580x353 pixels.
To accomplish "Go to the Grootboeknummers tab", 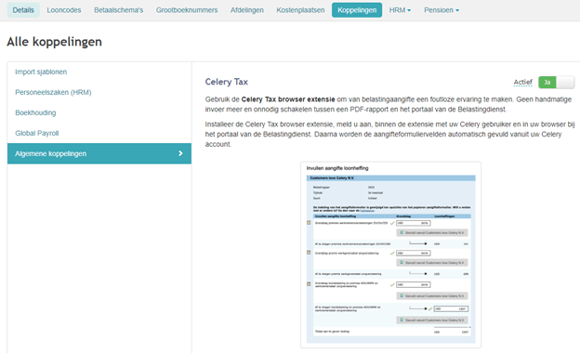I will (187, 10).
